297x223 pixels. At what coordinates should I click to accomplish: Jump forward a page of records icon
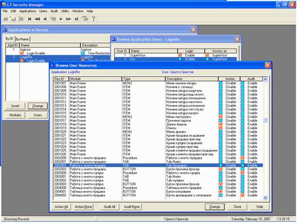68,19
